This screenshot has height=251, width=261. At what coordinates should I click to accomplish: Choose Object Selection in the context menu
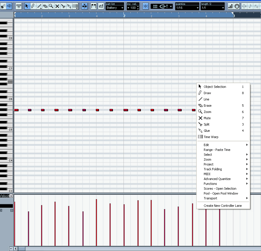223,87
